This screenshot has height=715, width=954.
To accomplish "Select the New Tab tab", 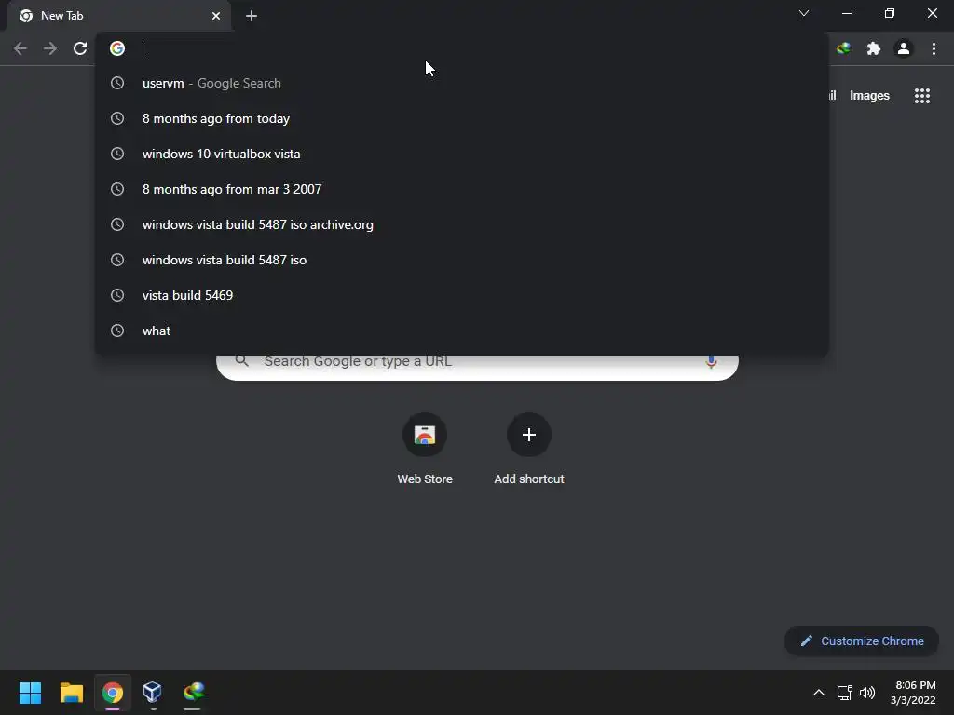I will (118, 16).
